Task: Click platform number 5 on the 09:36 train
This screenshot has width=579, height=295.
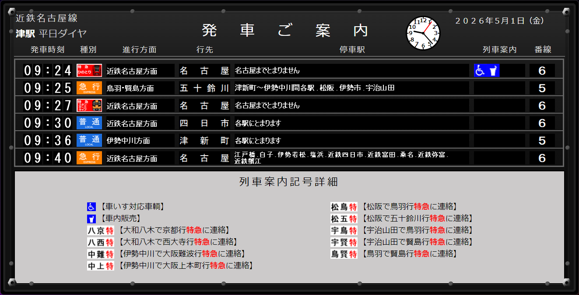Action: pyautogui.click(x=542, y=141)
